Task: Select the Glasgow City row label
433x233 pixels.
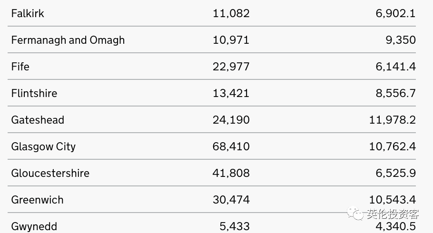Action: click(x=43, y=146)
